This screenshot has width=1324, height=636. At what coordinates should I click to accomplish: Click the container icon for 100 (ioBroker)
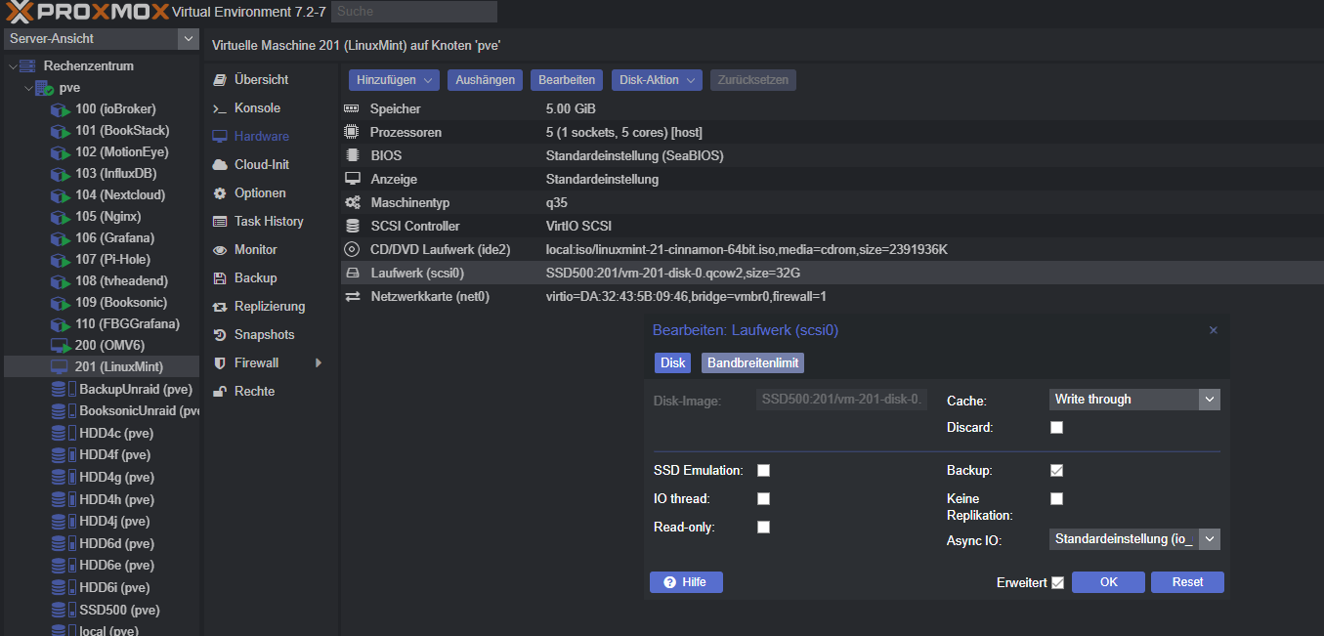pos(61,109)
